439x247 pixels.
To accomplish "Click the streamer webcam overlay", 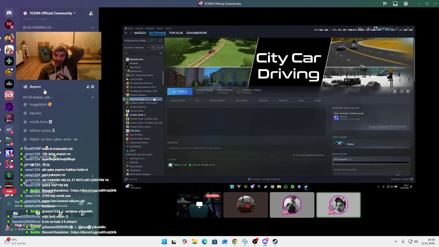I will (59, 56).
